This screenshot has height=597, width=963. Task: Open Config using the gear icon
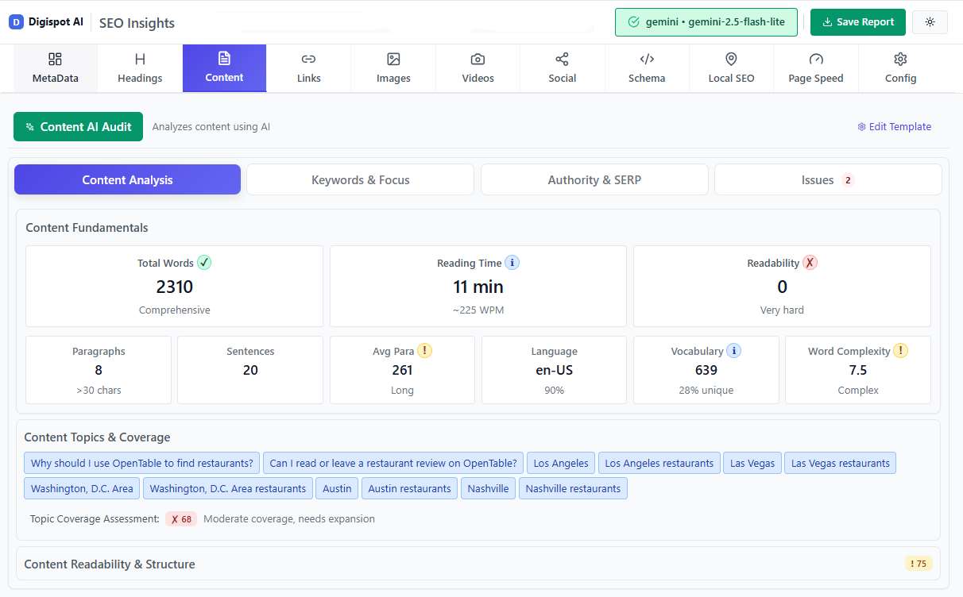[x=899, y=59]
